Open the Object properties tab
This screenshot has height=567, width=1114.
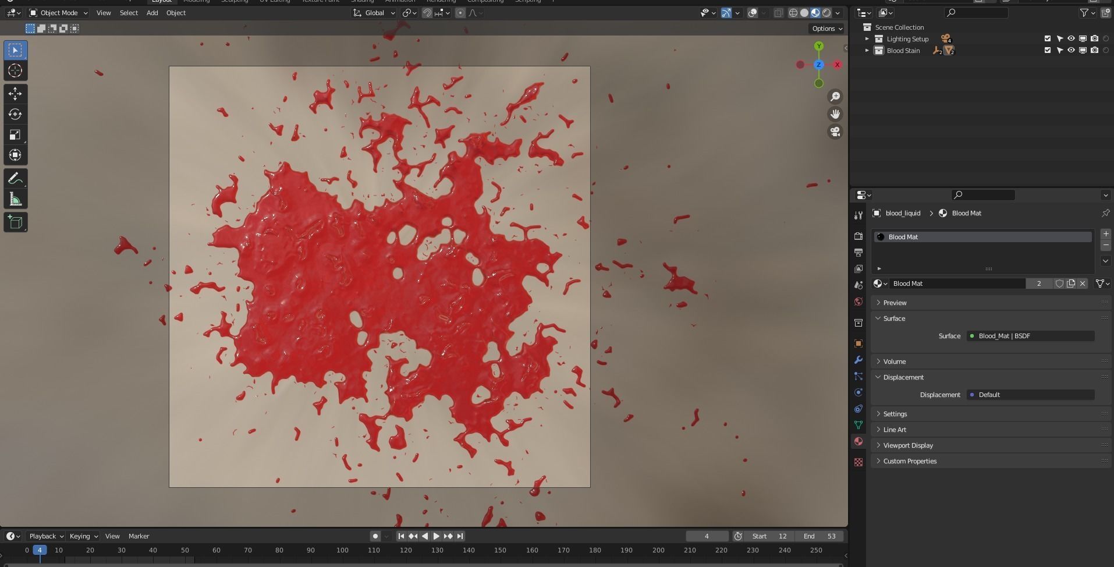coord(858,343)
